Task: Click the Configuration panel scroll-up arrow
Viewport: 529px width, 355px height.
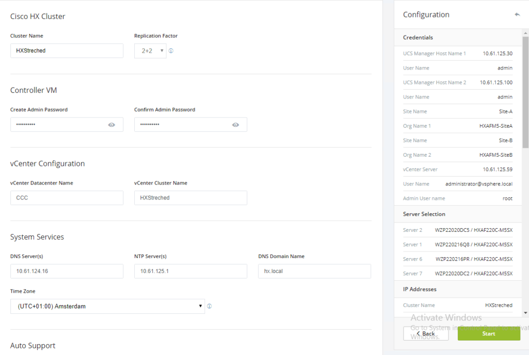Action: [525, 33]
